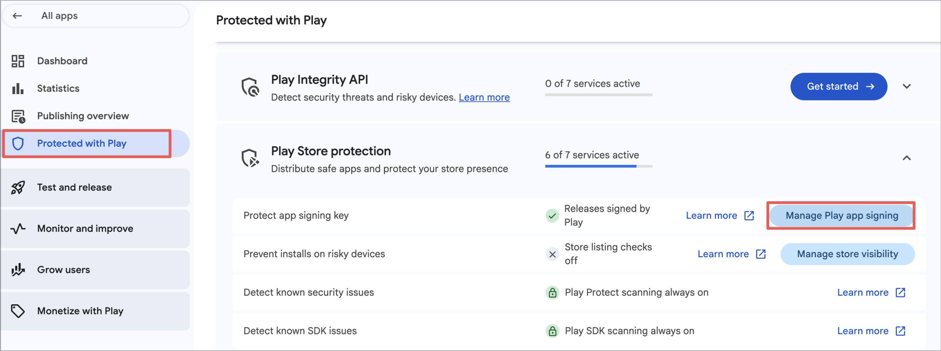The image size is (941, 351).
Task: Click external link icon in Detect known security issues row
Action: point(901,293)
